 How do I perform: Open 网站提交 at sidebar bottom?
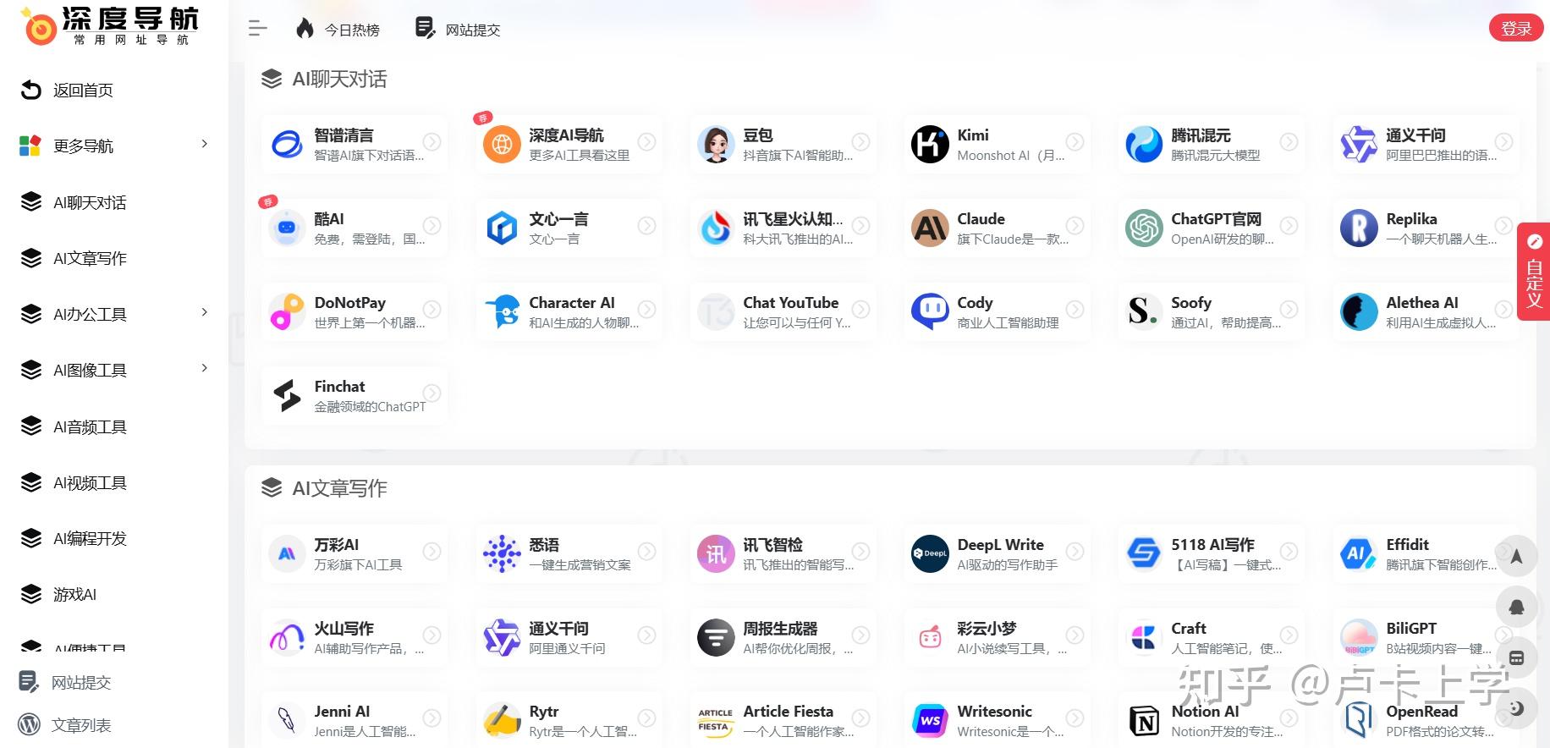[x=64, y=682]
